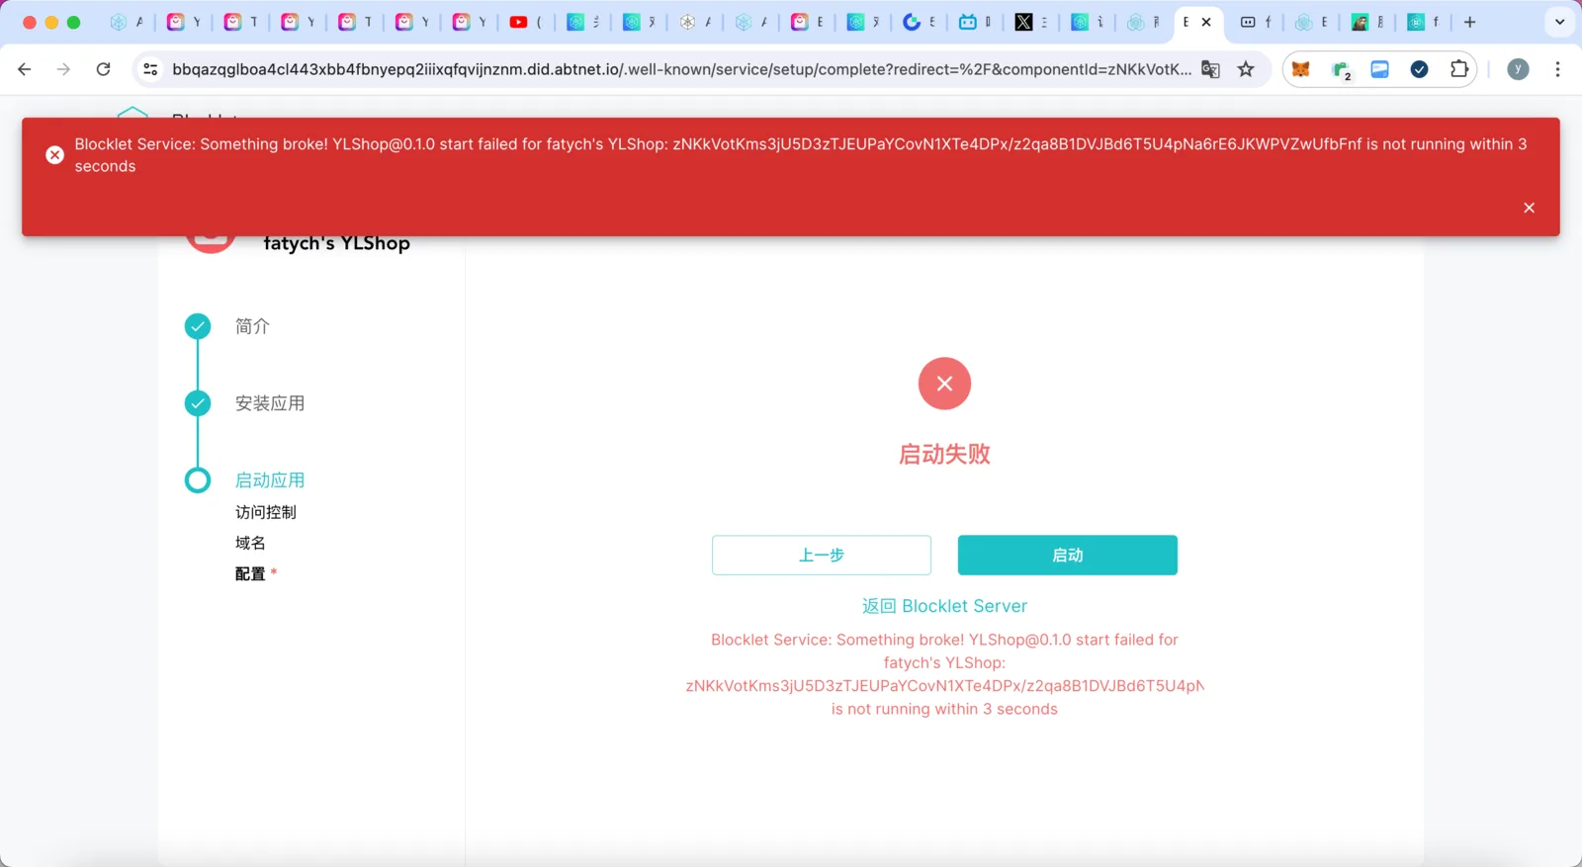Open the green extension with badge 2
The image size is (1582, 867).
1341,69
